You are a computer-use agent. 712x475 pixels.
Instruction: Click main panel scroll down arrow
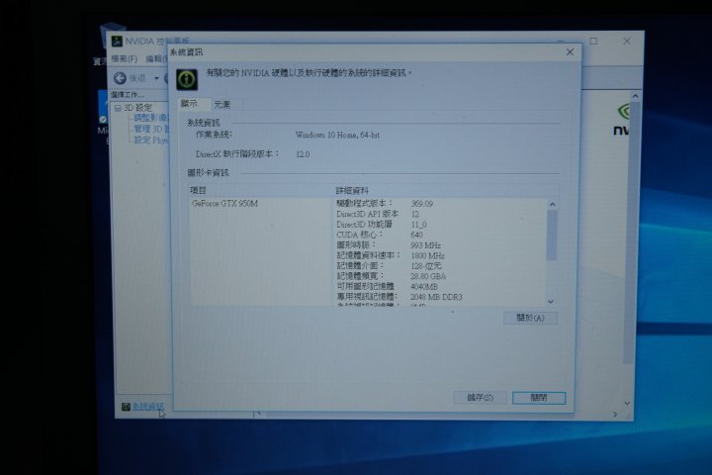tap(627, 403)
